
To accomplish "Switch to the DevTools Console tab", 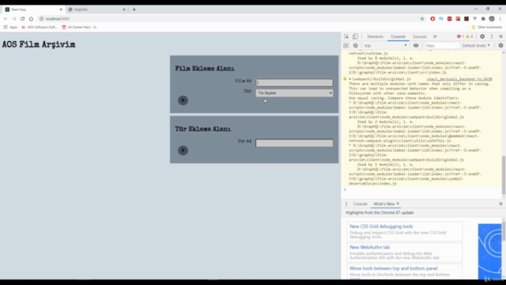I will tap(398, 36).
